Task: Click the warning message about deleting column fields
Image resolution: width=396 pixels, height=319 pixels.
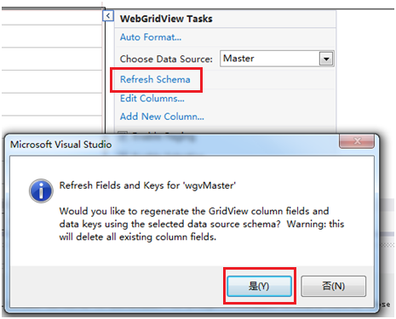Action: coord(202,224)
